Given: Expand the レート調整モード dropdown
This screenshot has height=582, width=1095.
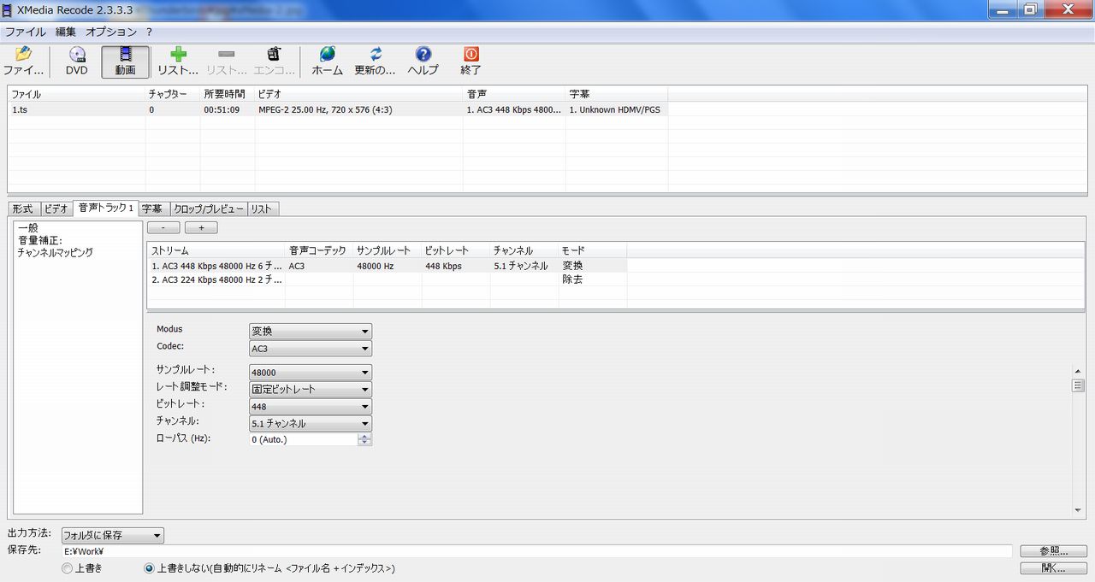Looking at the screenshot, I should tap(311, 390).
